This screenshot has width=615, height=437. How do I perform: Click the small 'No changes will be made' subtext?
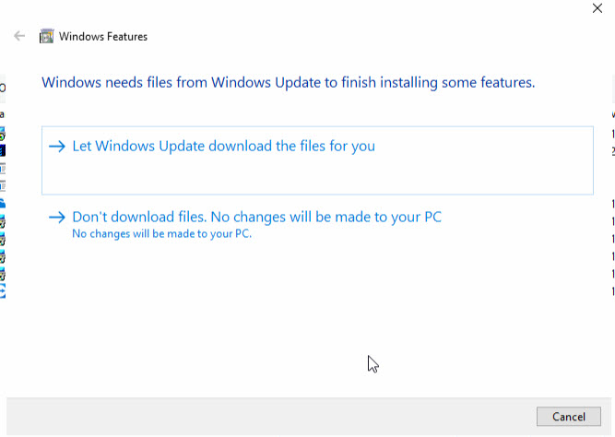click(x=161, y=234)
